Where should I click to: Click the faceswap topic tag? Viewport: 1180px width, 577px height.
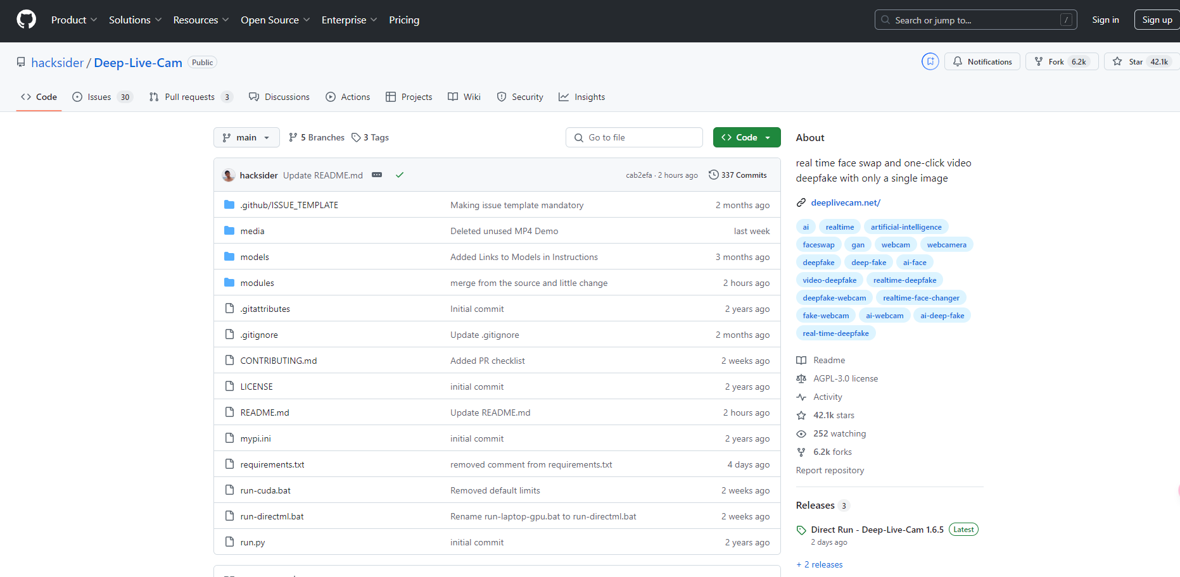[x=818, y=245]
